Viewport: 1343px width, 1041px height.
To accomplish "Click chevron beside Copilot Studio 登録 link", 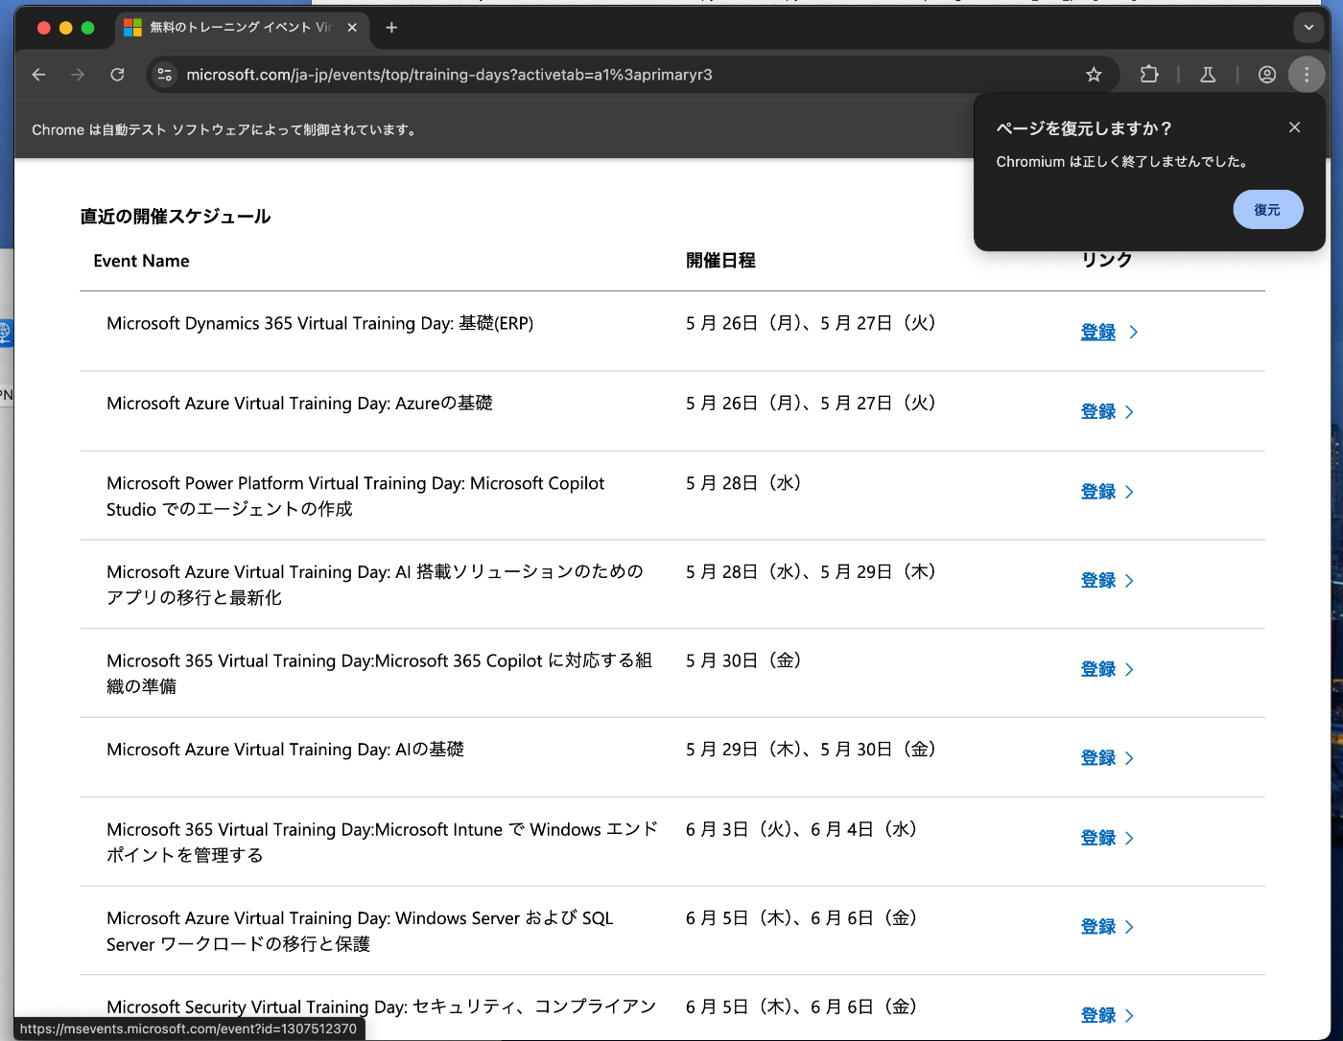I will (x=1129, y=492).
